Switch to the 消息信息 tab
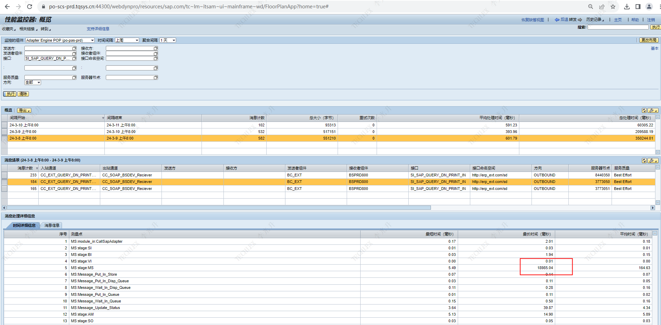The width and height of the screenshot is (661, 325). click(x=52, y=225)
